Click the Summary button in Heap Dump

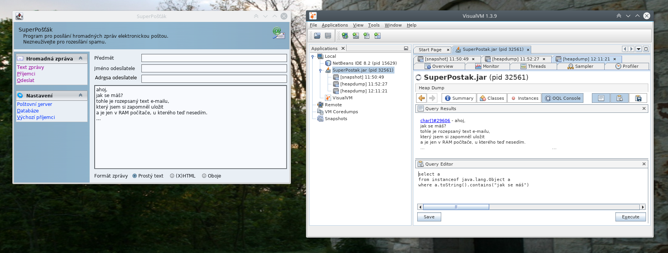[x=459, y=98]
